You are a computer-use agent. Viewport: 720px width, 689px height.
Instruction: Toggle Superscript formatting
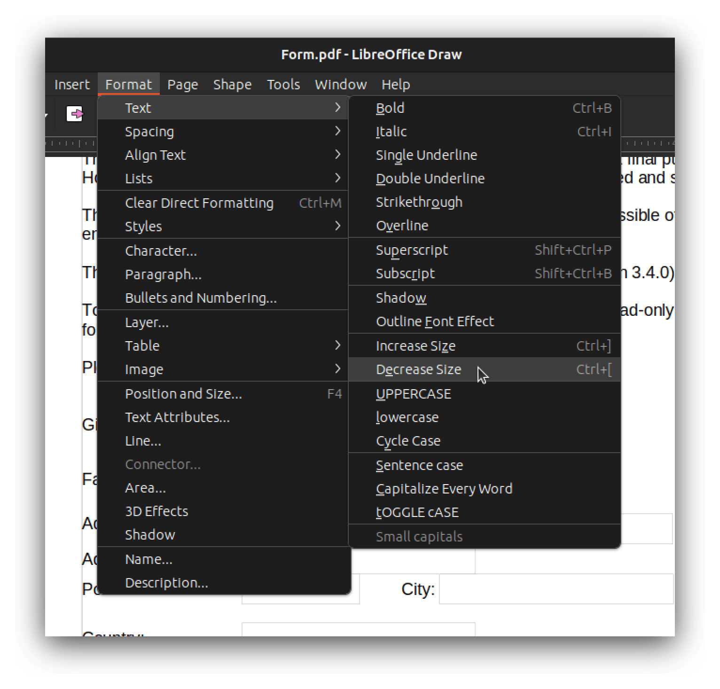pos(485,250)
